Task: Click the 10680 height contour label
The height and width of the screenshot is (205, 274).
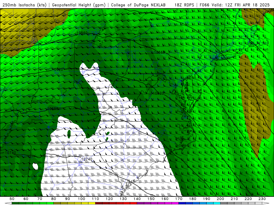Action: [53, 109]
